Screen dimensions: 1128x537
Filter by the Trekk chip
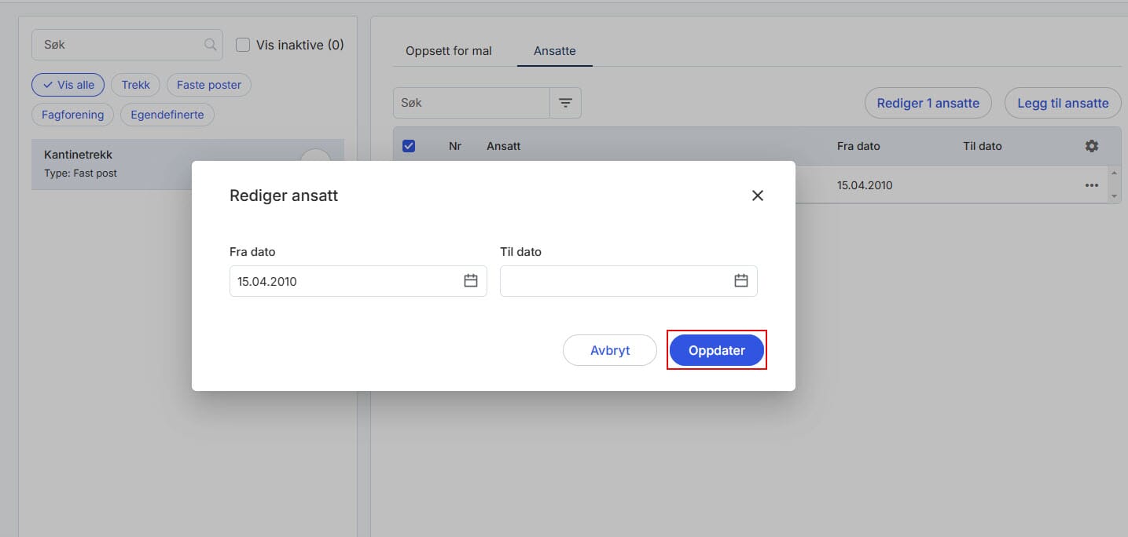[x=135, y=85]
